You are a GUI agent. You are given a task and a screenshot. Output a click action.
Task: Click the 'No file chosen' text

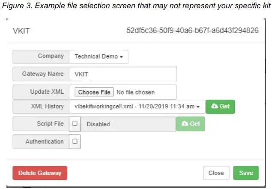tap(136, 92)
